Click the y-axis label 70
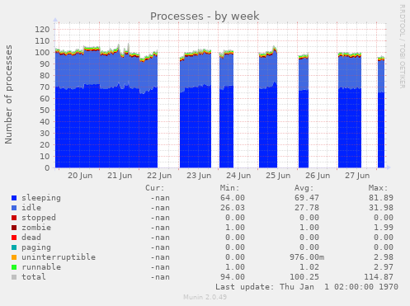 click(x=45, y=87)
